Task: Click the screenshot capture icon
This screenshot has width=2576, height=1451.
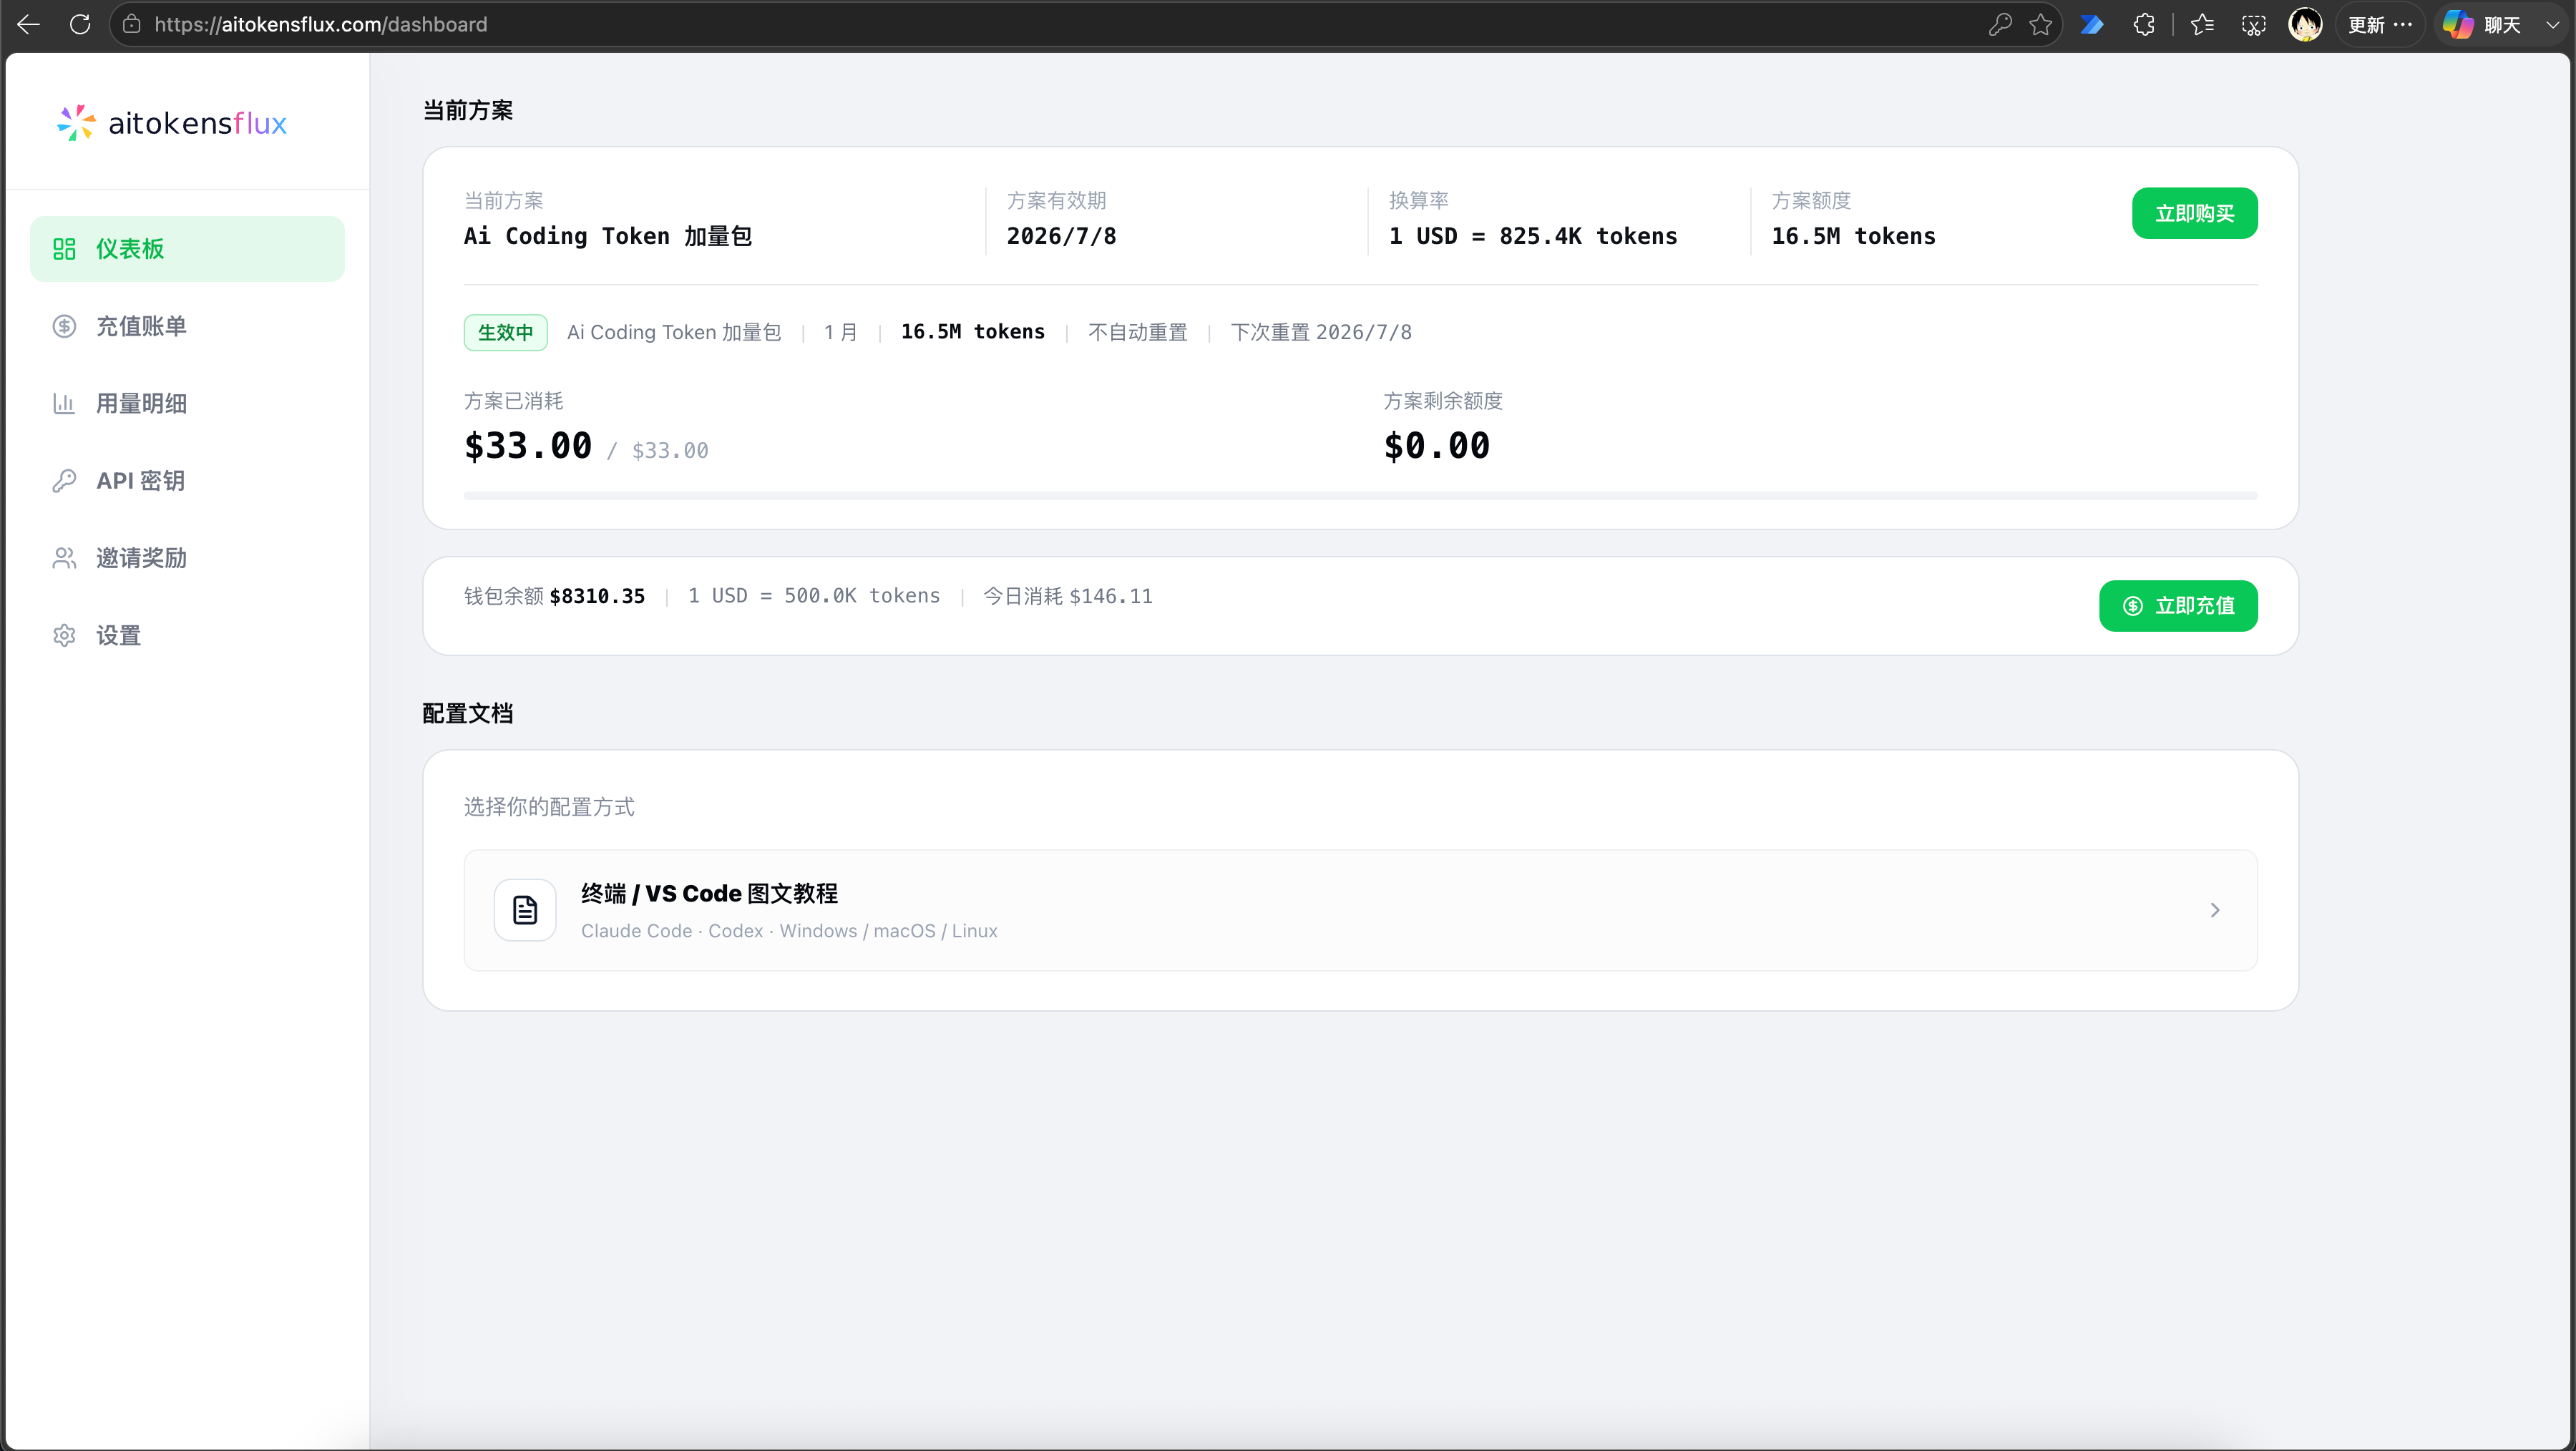Action: click(2254, 24)
